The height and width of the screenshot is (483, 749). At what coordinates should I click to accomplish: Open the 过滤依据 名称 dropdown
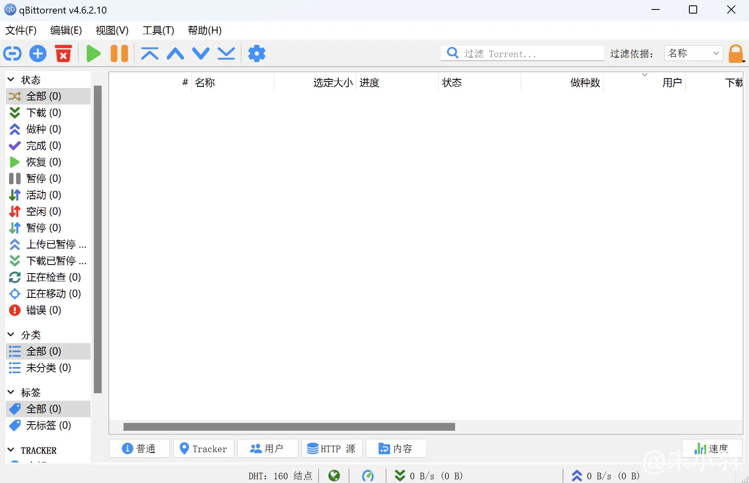(x=693, y=53)
